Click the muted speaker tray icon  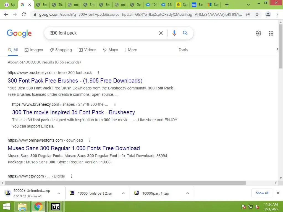point(257,207)
